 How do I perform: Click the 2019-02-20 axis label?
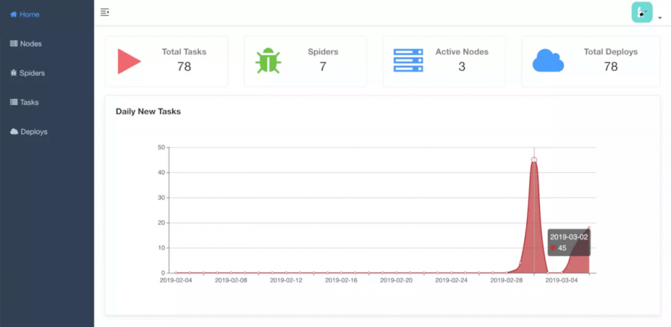click(x=396, y=280)
